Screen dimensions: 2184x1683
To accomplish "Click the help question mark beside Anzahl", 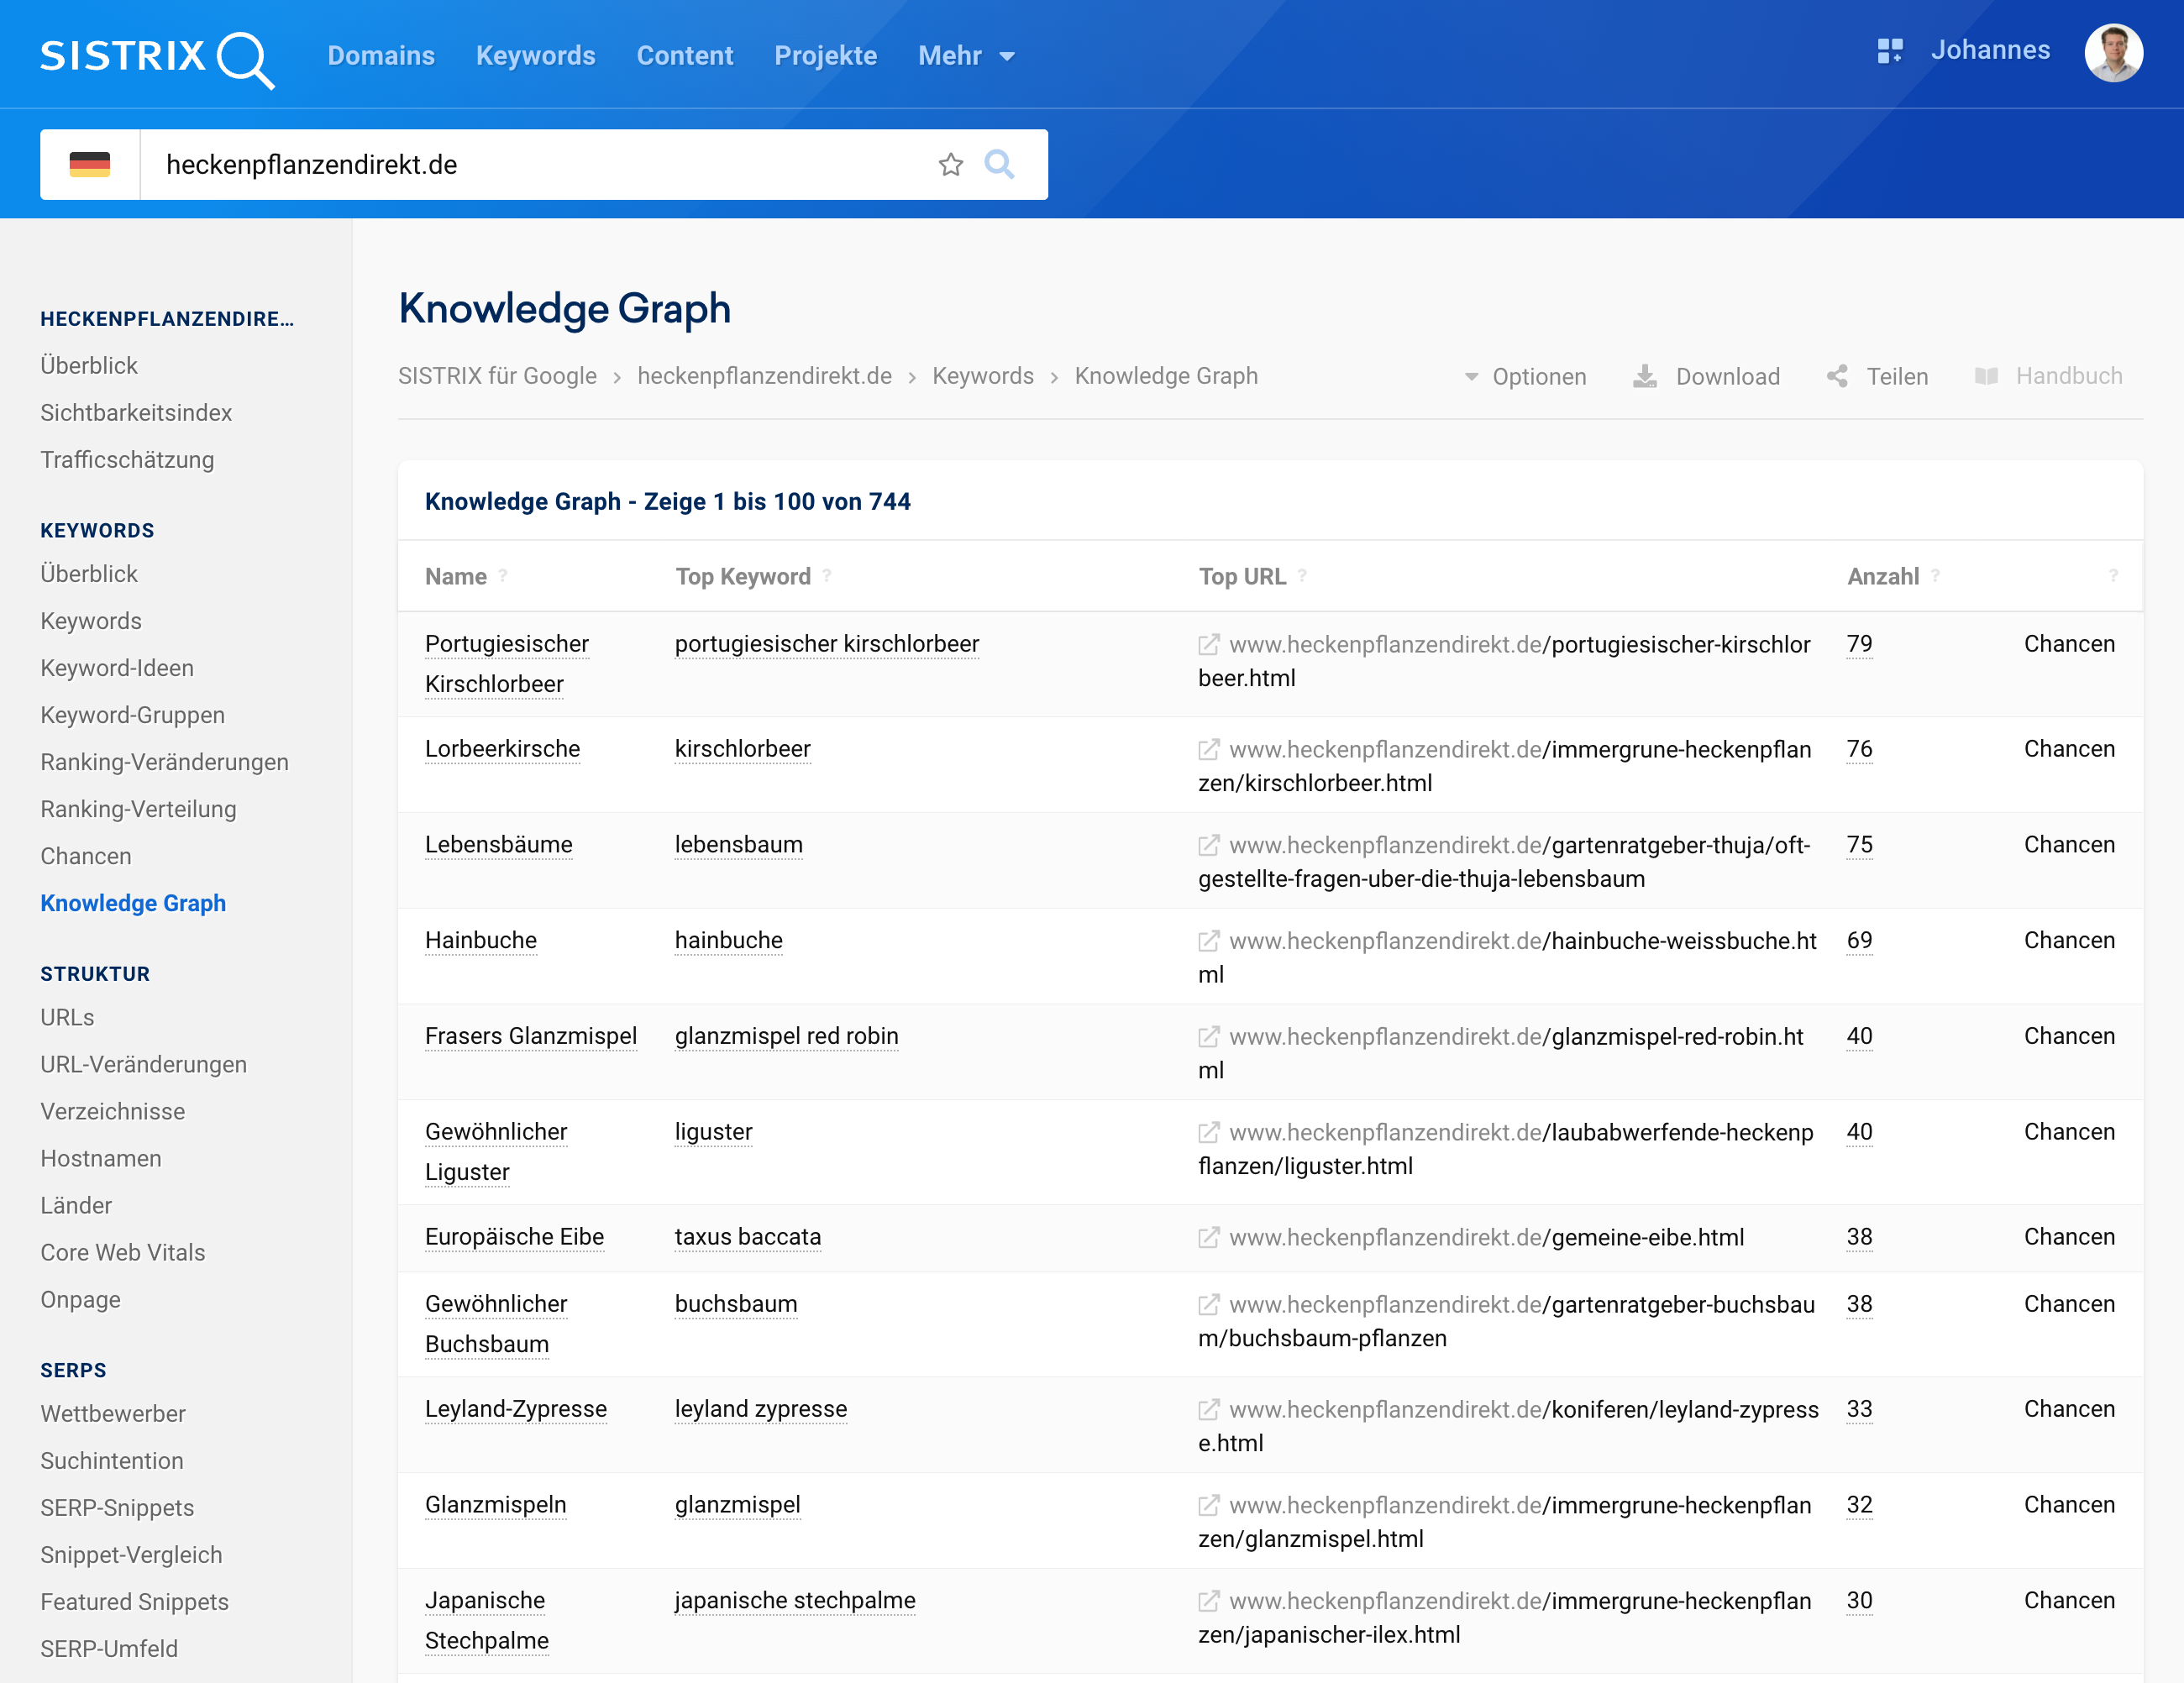I will click(x=1936, y=576).
